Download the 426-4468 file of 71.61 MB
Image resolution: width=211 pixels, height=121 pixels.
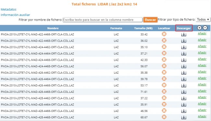[184, 92]
